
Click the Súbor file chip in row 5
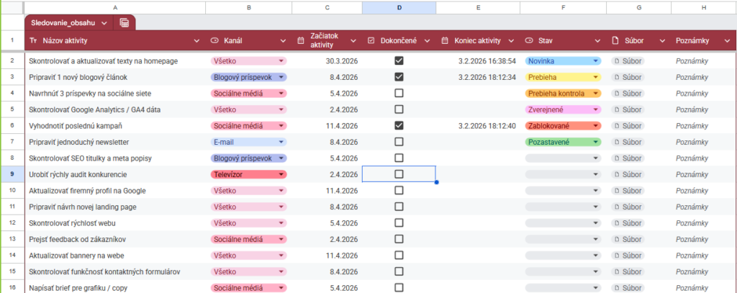coord(628,109)
